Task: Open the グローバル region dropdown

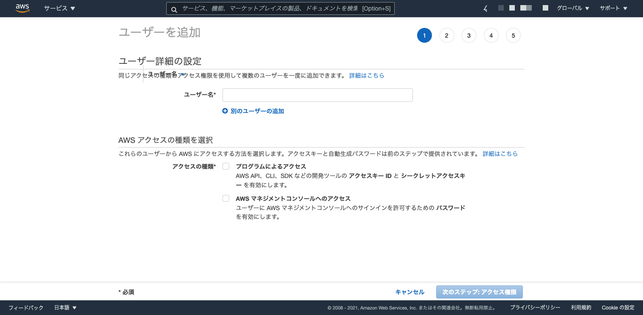Action: point(573,8)
